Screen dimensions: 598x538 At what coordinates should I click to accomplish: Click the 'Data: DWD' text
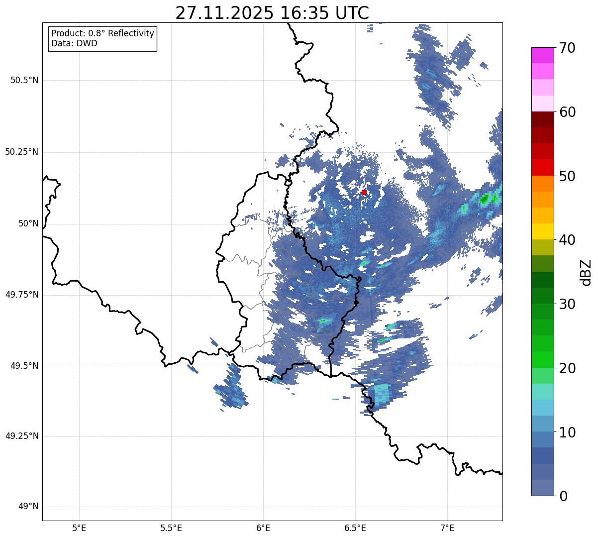click(x=74, y=43)
